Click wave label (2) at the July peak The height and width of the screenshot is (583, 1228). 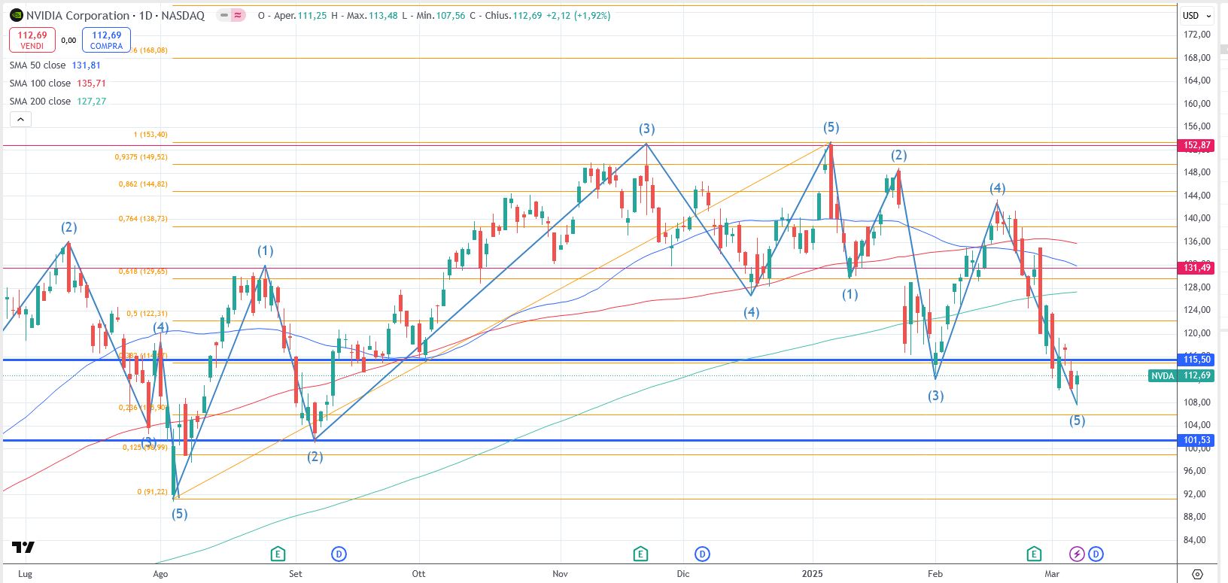[68, 227]
